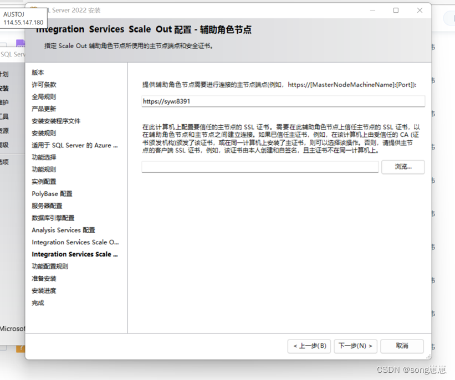This screenshot has width=455, height=380.
Task: Focus the empty SSL certificate path field
Action: [x=260, y=167]
